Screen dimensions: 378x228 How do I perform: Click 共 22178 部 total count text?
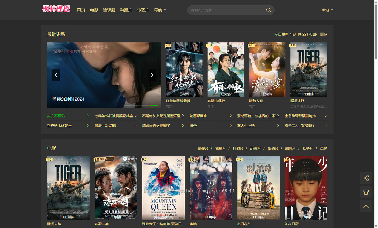pos(307,34)
